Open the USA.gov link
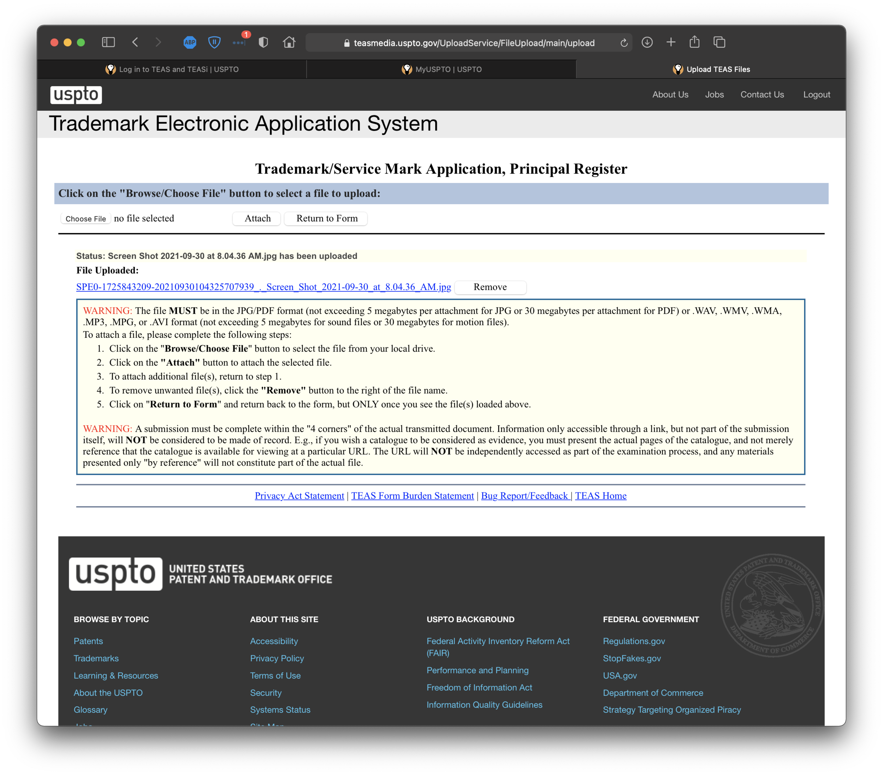Screen dimensions: 883x775 coord(620,676)
